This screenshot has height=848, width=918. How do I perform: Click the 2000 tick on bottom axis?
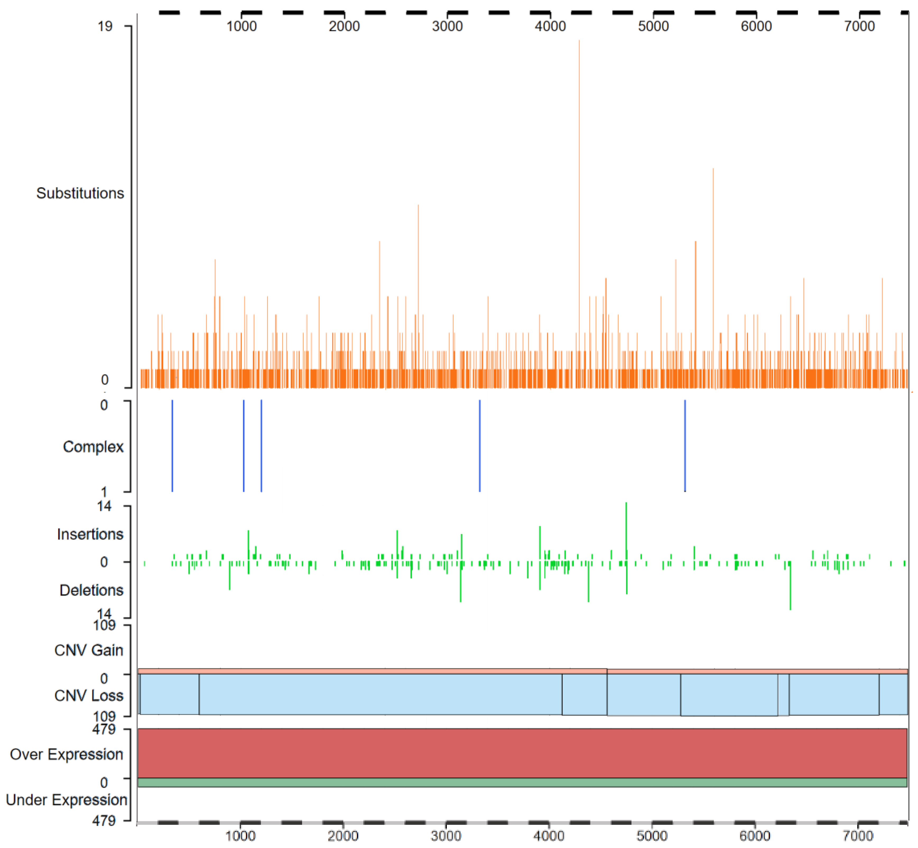point(343,835)
